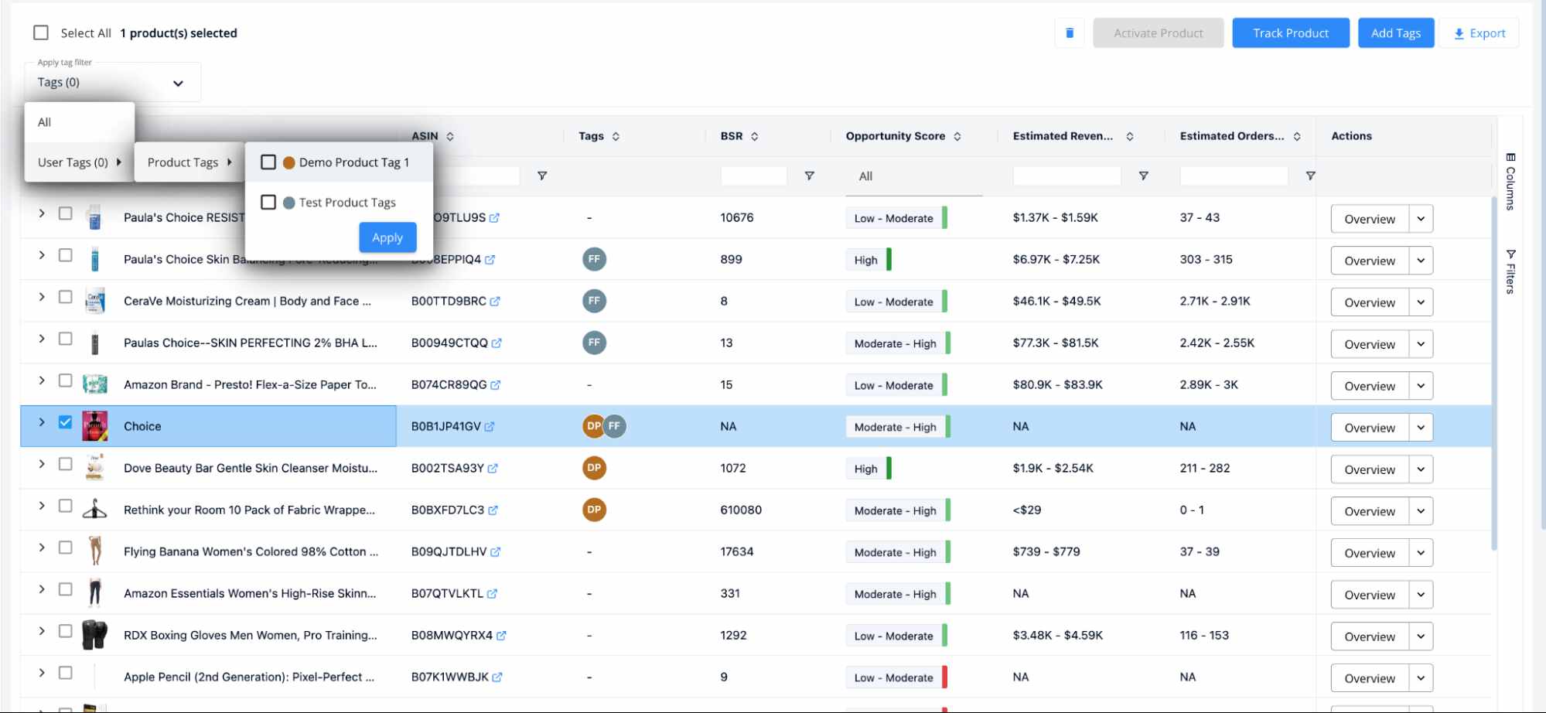Click the Track Product button
This screenshot has height=713, width=1546.
coord(1291,33)
